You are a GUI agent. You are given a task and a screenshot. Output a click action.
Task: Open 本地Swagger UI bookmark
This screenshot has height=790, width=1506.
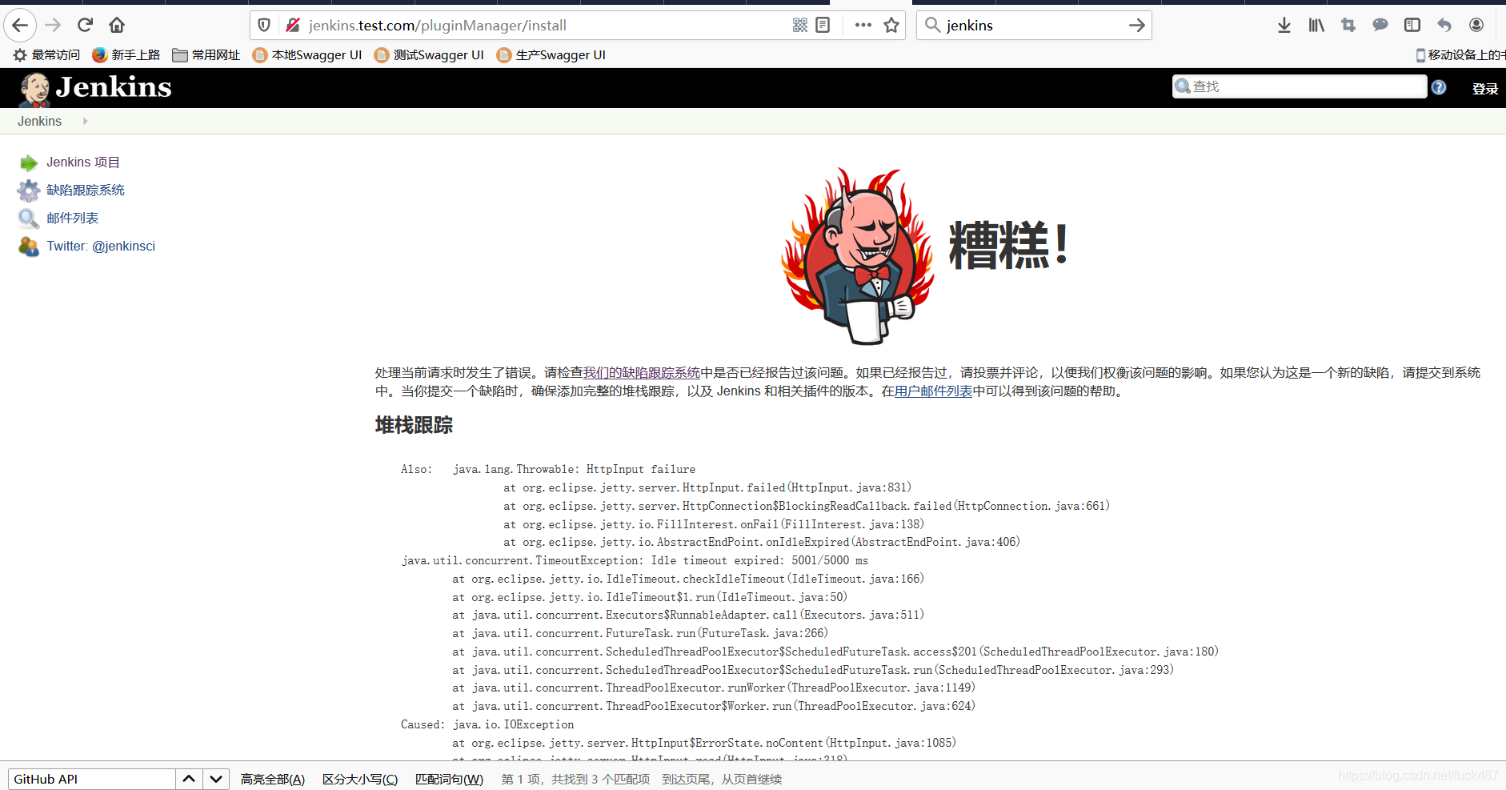pos(307,55)
